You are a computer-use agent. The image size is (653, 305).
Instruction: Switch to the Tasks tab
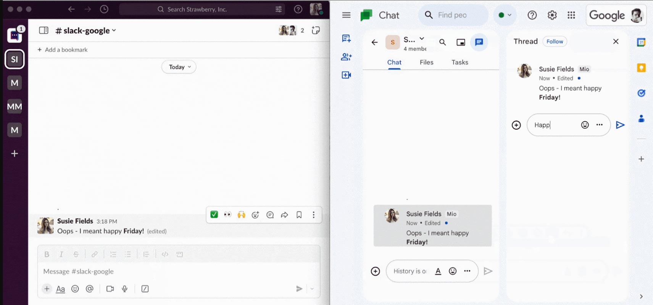coord(460,62)
